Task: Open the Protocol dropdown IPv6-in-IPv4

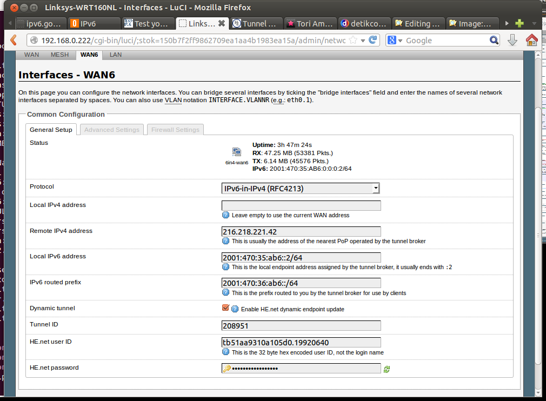Action: 301,188
